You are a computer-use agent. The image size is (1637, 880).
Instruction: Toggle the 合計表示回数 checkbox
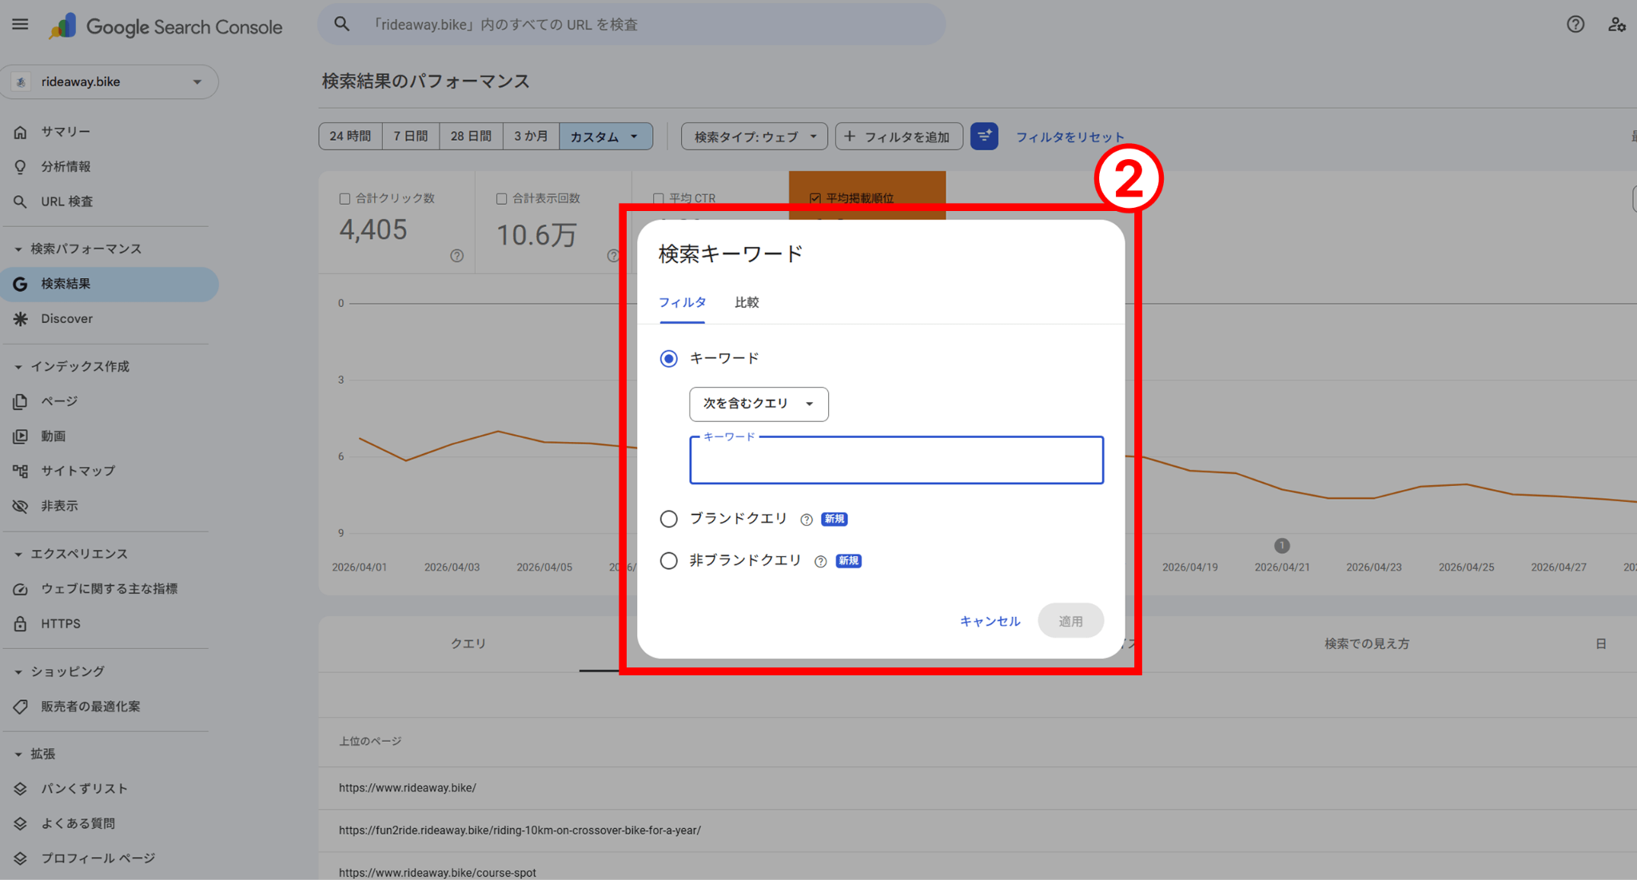click(501, 198)
